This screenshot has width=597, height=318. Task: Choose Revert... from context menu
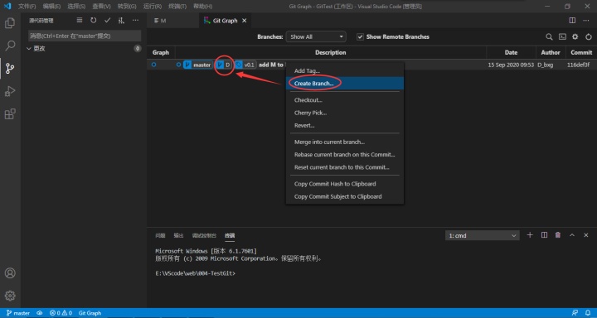tap(345, 125)
